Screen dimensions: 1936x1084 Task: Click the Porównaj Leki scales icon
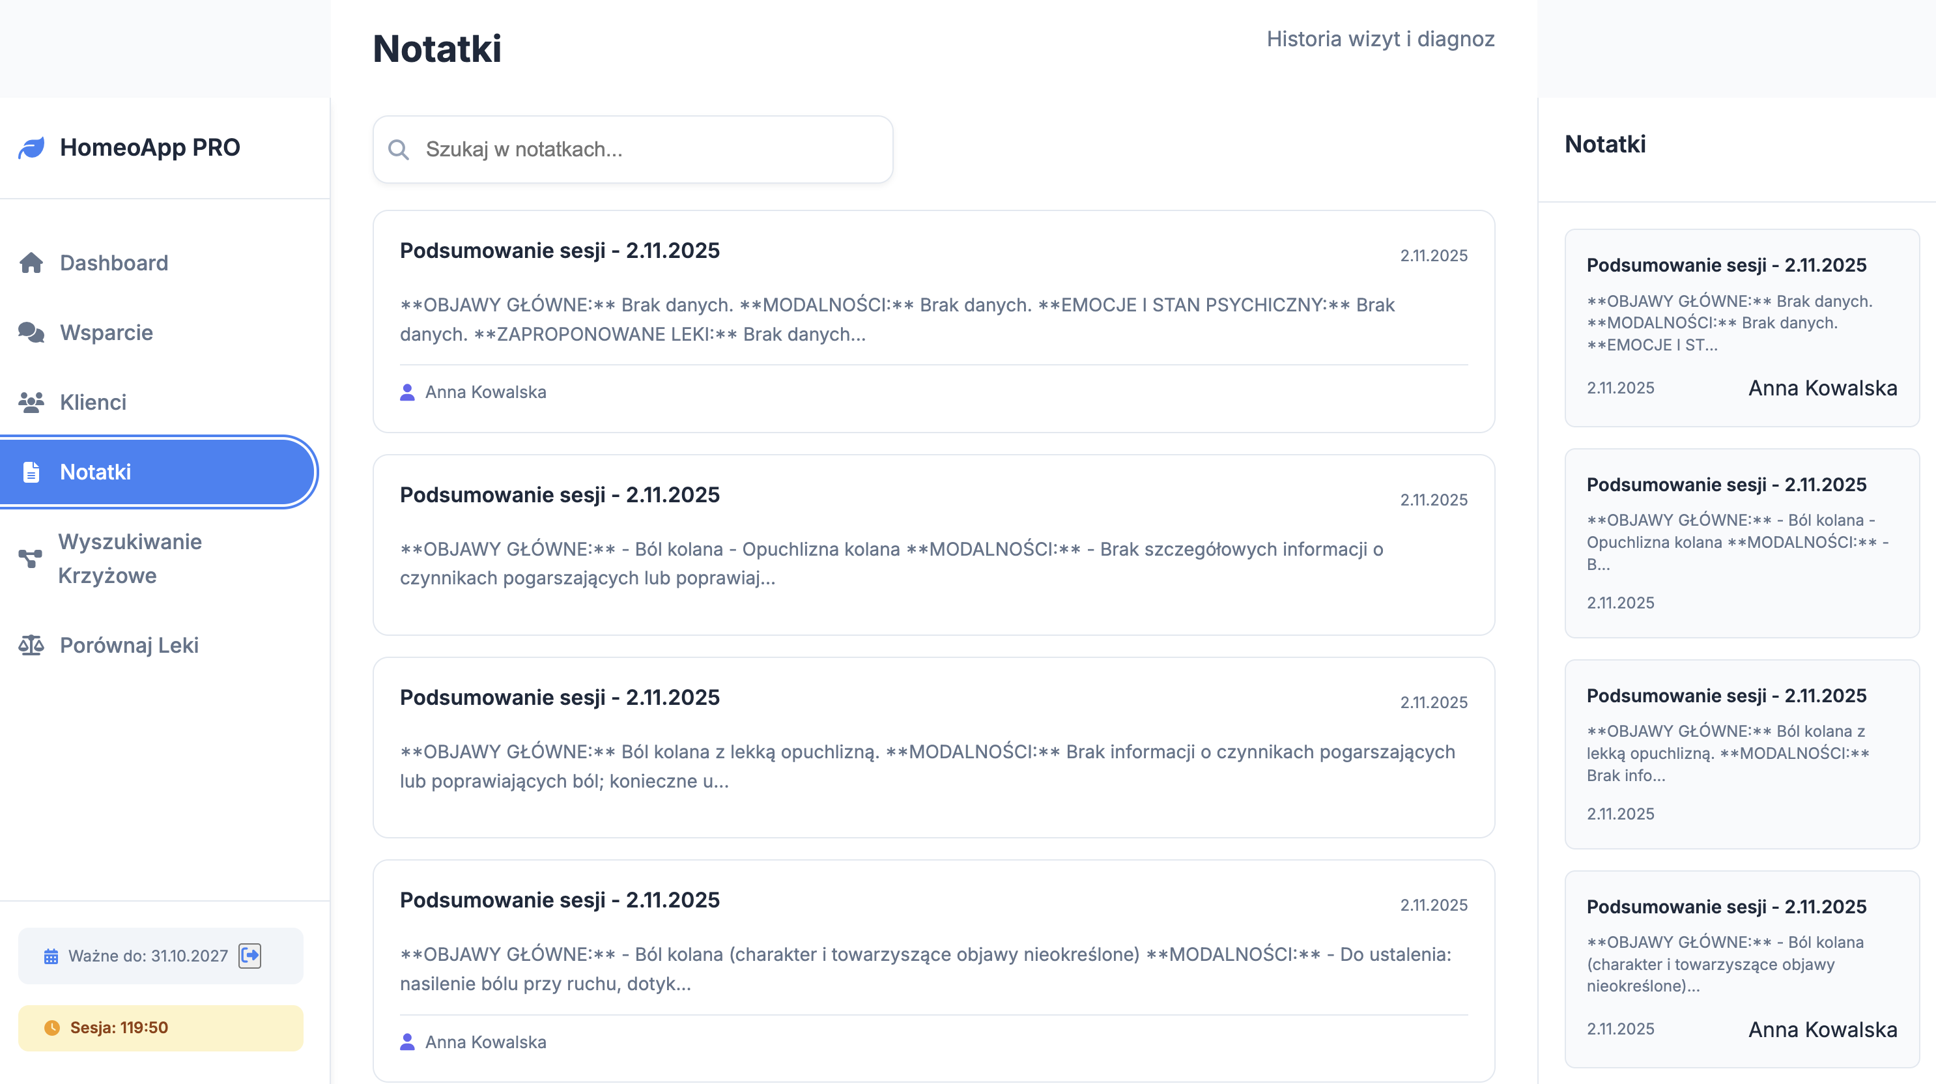[x=31, y=645]
